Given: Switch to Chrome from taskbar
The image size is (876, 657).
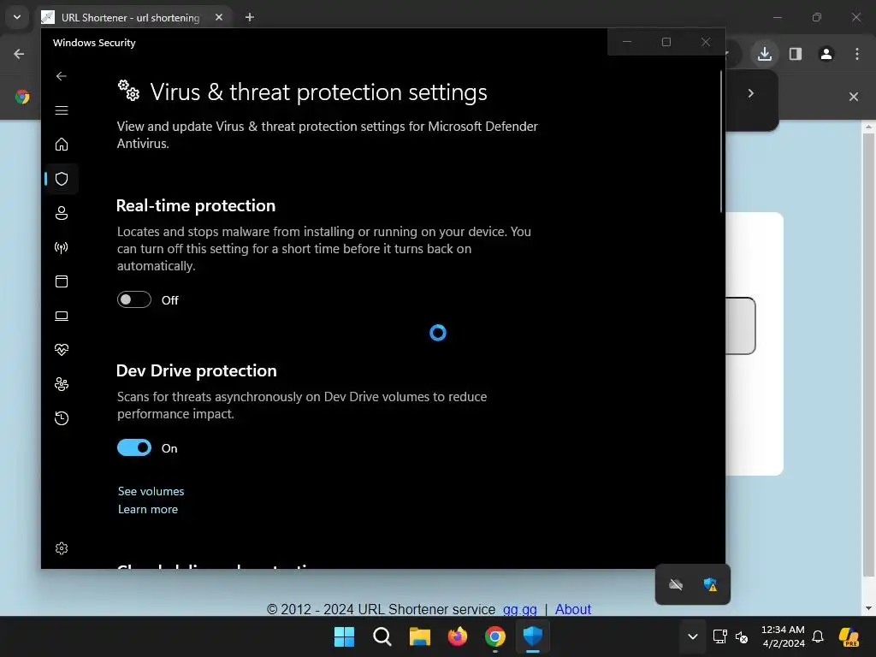Looking at the screenshot, I should click(x=495, y=636).
